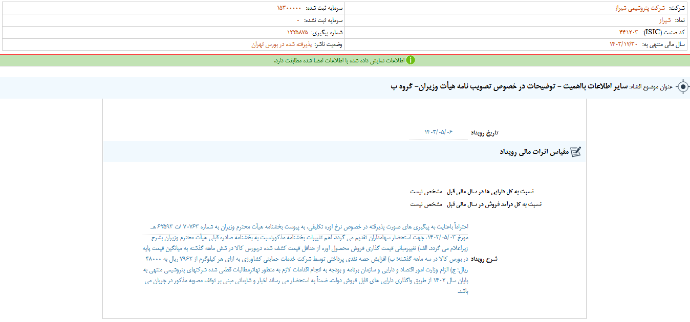Click the registered capital value 15300000
The height and width of the screenshot is (322, 690).
coord(289,8)
